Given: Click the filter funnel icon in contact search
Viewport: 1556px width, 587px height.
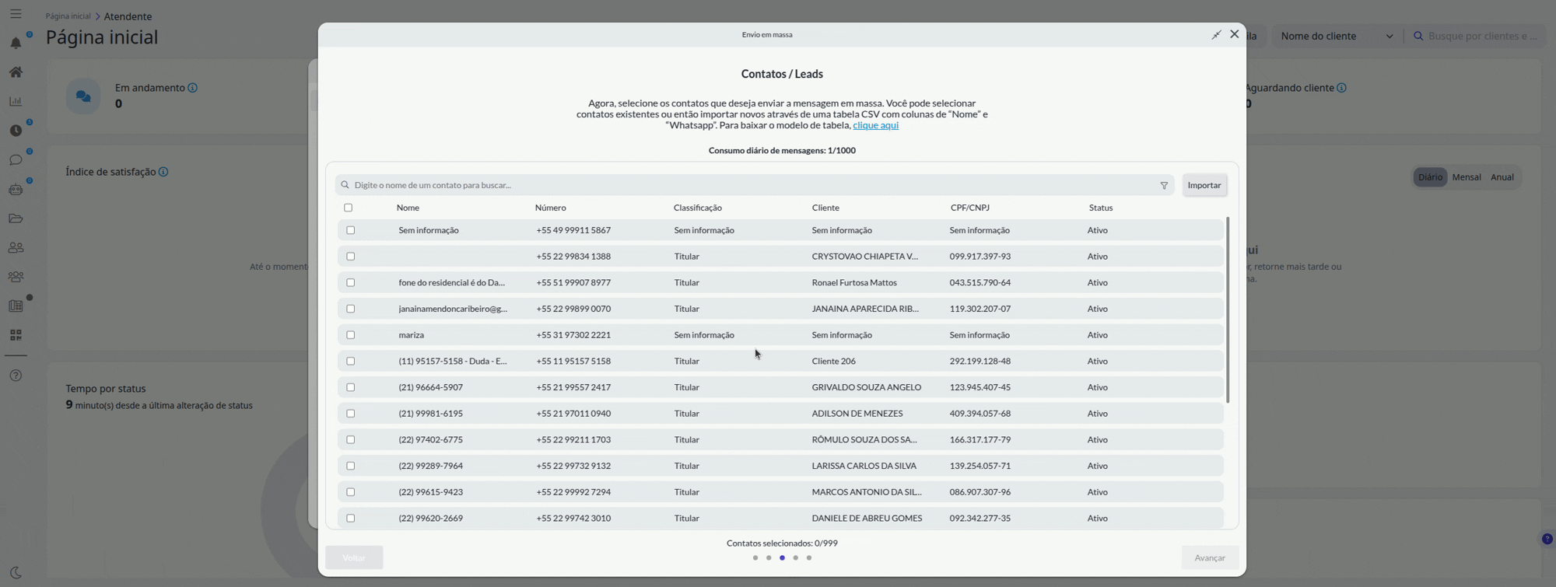Looking at the screenshot, I should [x=1164, y=185].
